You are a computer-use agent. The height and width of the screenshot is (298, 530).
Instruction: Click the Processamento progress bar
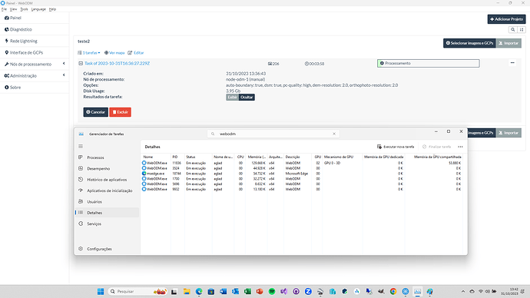(x=429, y=63)
